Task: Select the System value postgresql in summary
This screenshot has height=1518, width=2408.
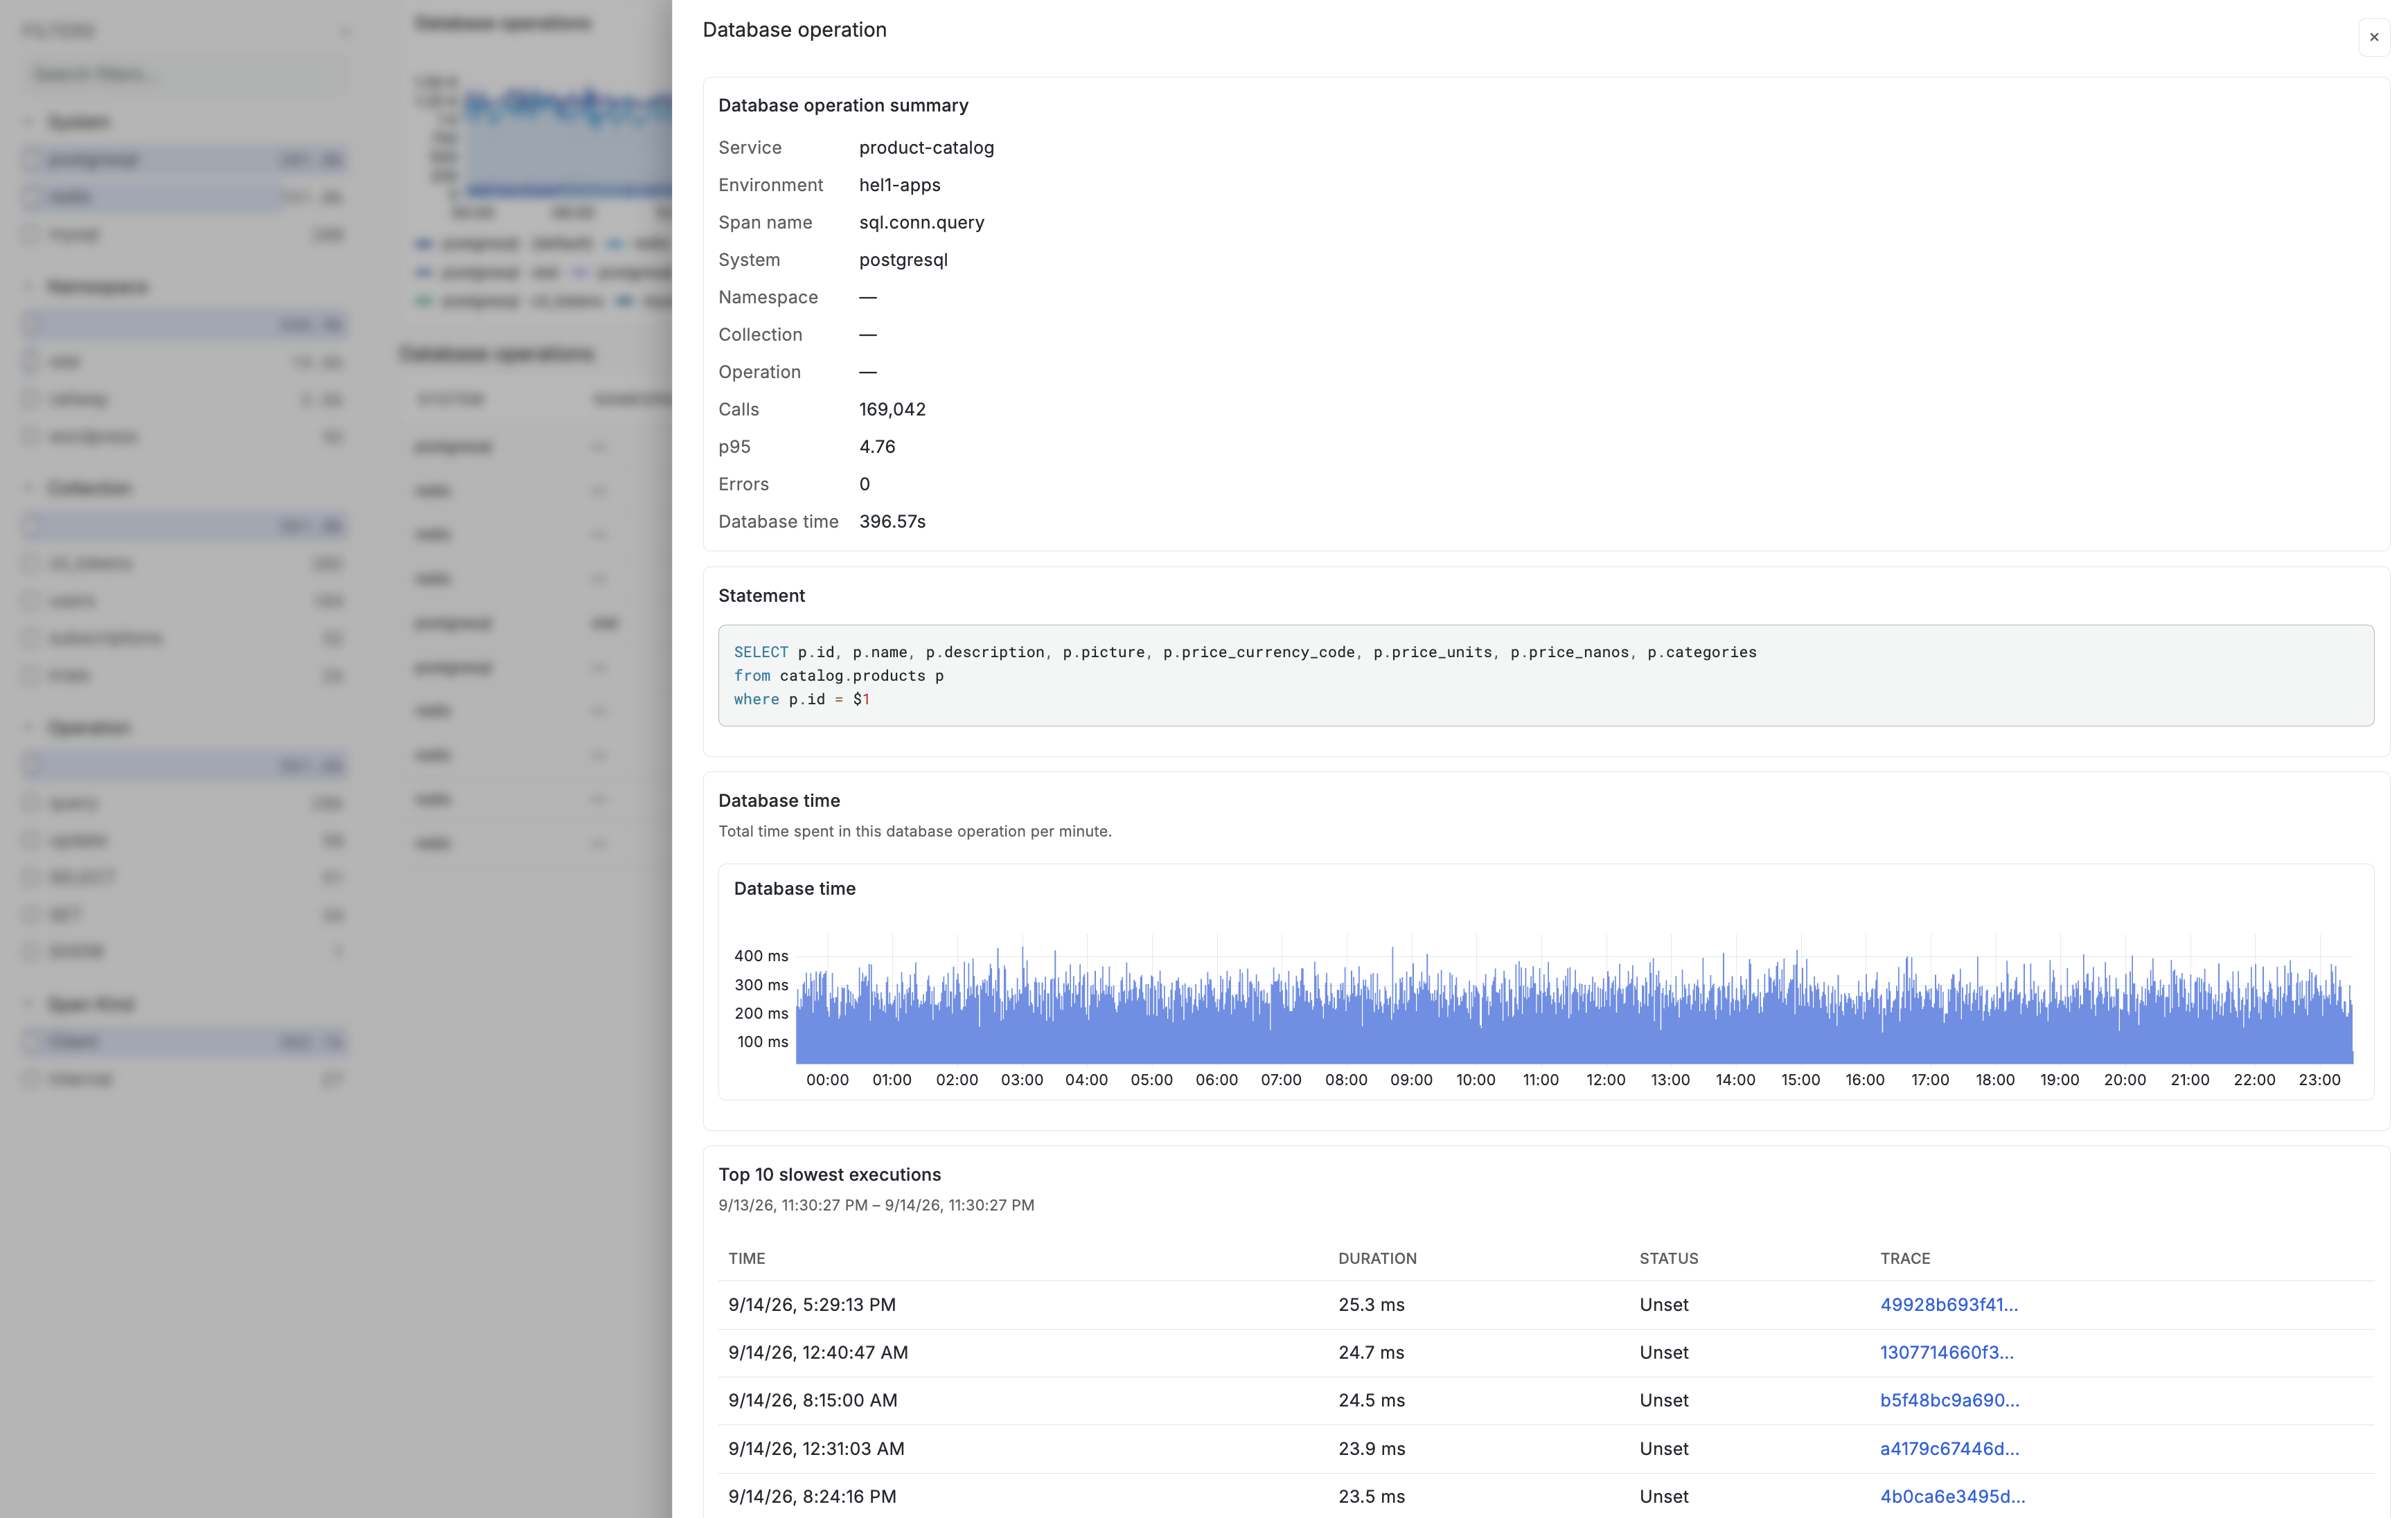Action: coord(903,260)
